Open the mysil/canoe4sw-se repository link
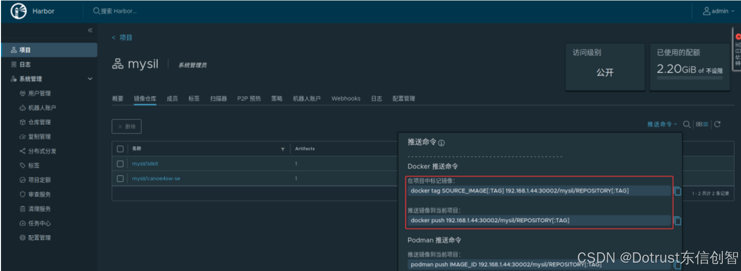The height and width of the screenshot is (271, 741). click(x=156, y=179)
